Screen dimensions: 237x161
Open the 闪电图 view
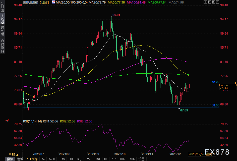click(x=3, y=31)
